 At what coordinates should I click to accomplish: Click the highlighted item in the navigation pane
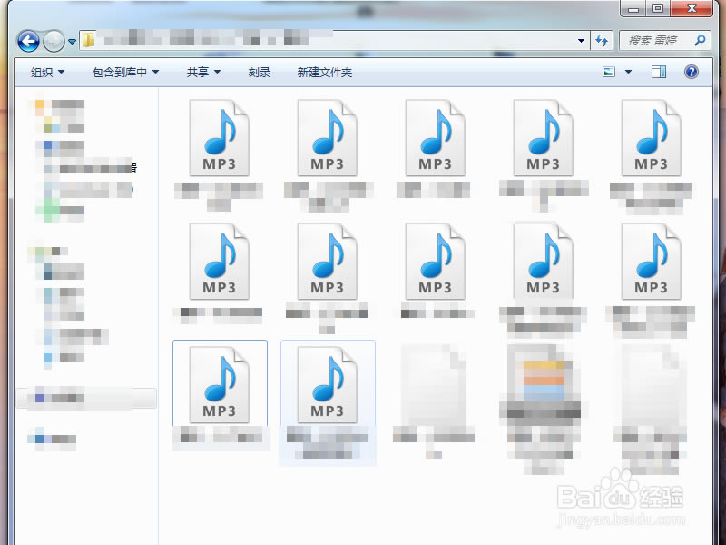click(x=86, y=398)
